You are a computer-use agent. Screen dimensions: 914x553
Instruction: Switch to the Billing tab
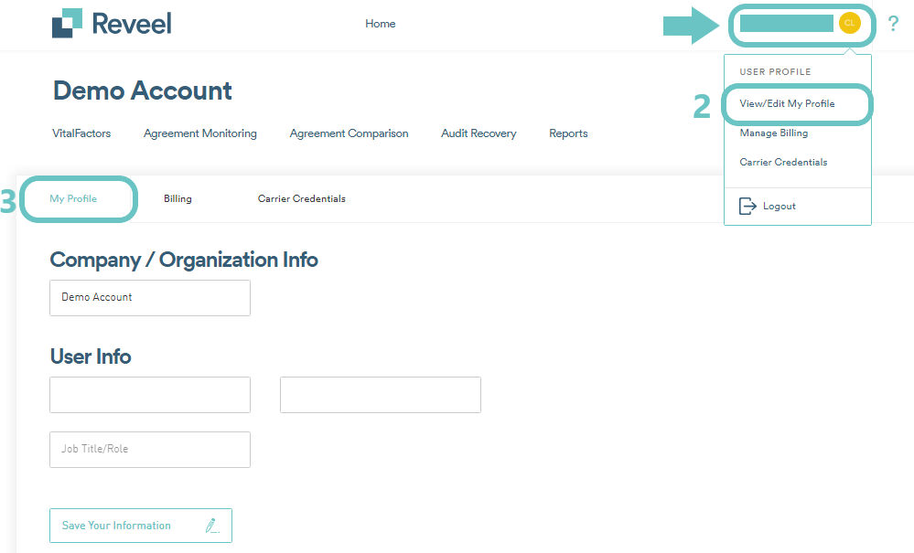(177, 199)
